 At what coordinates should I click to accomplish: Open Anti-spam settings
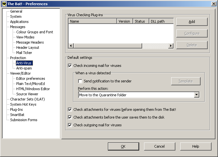(24, 68)
